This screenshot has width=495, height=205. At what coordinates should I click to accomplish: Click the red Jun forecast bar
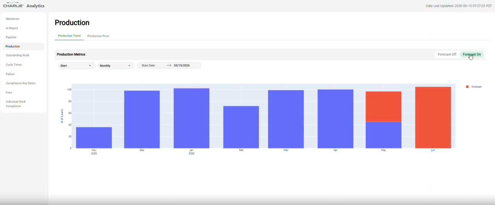click(433, 118)
